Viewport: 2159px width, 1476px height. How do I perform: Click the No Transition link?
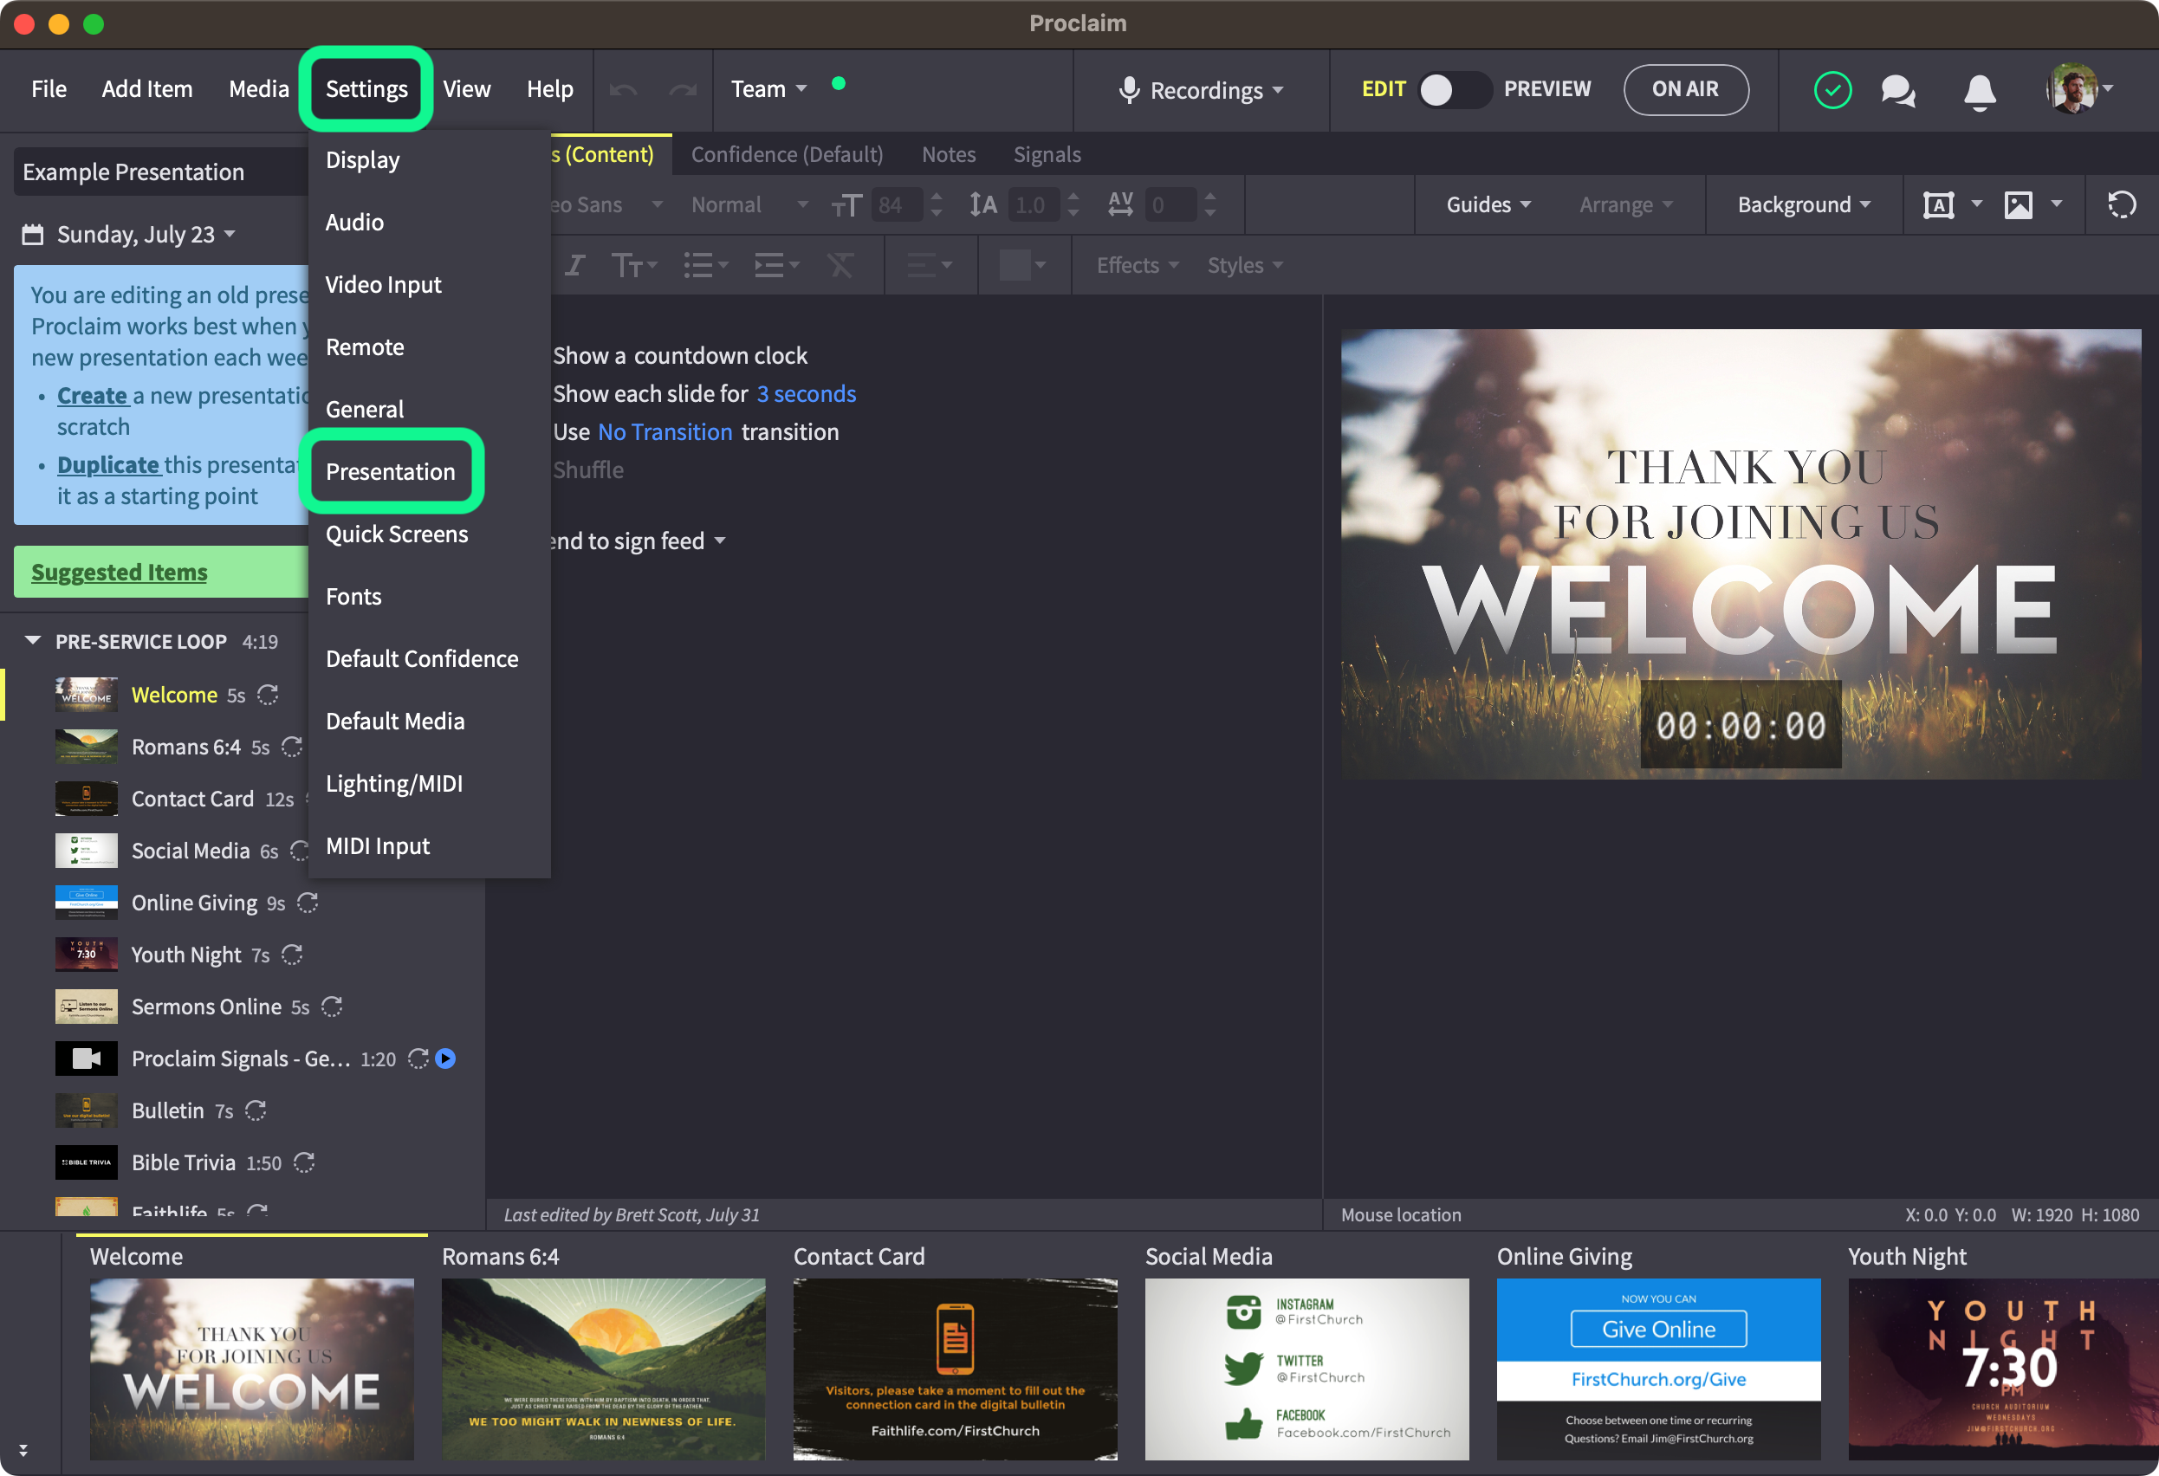click(665, 432)
